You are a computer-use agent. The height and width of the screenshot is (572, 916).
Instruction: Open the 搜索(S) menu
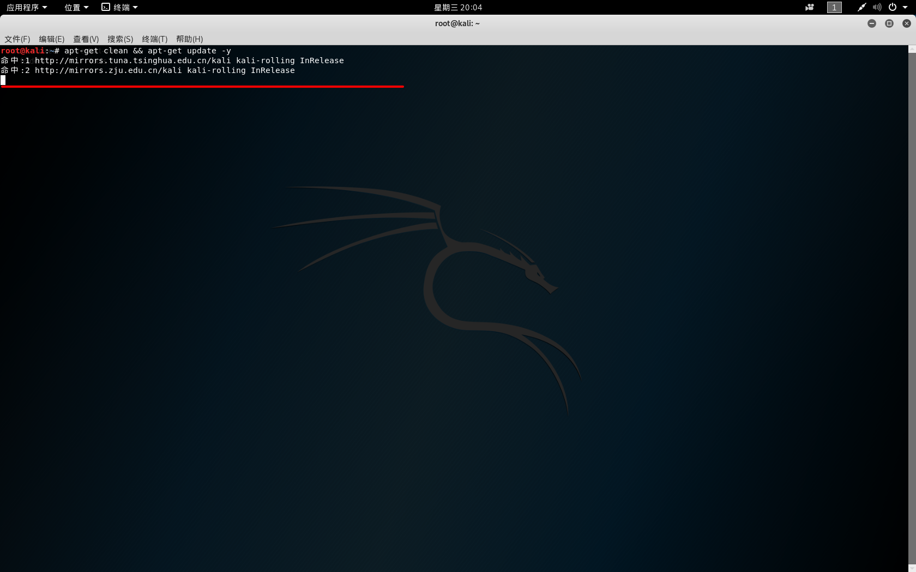pyautogui.click(x=120, y=39)
